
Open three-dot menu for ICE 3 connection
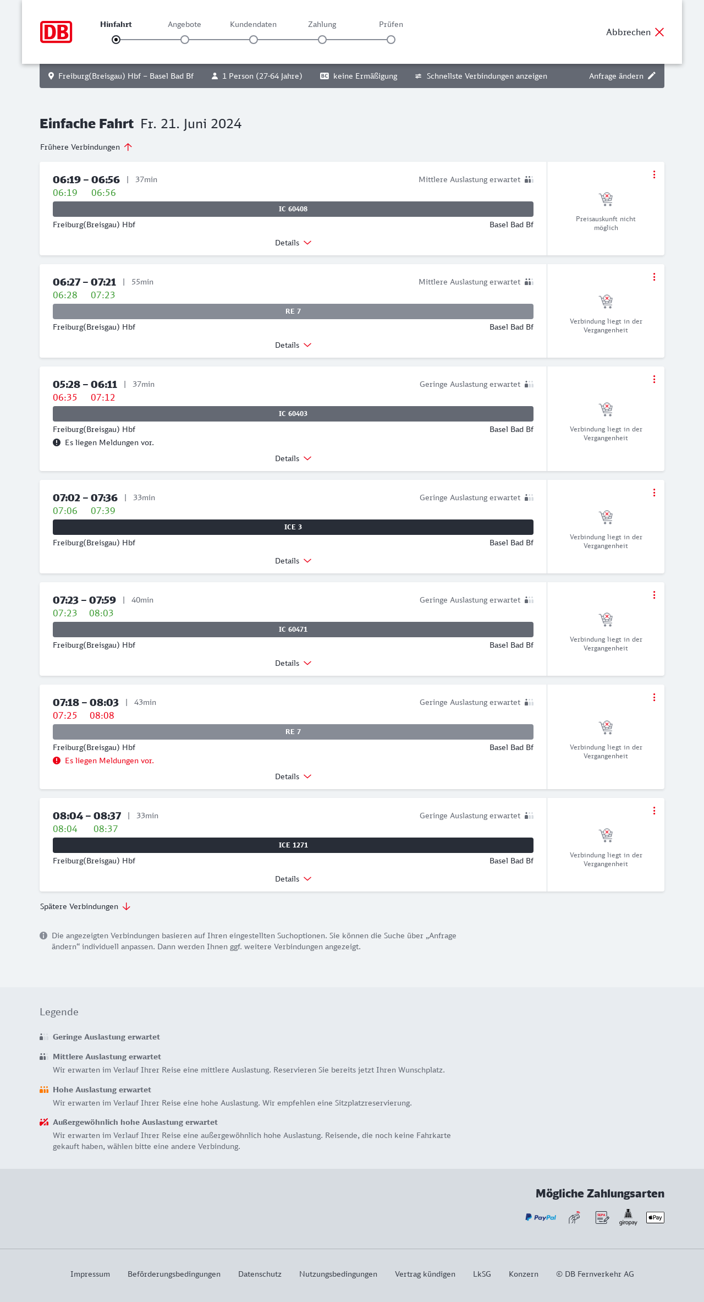[654, 493]
